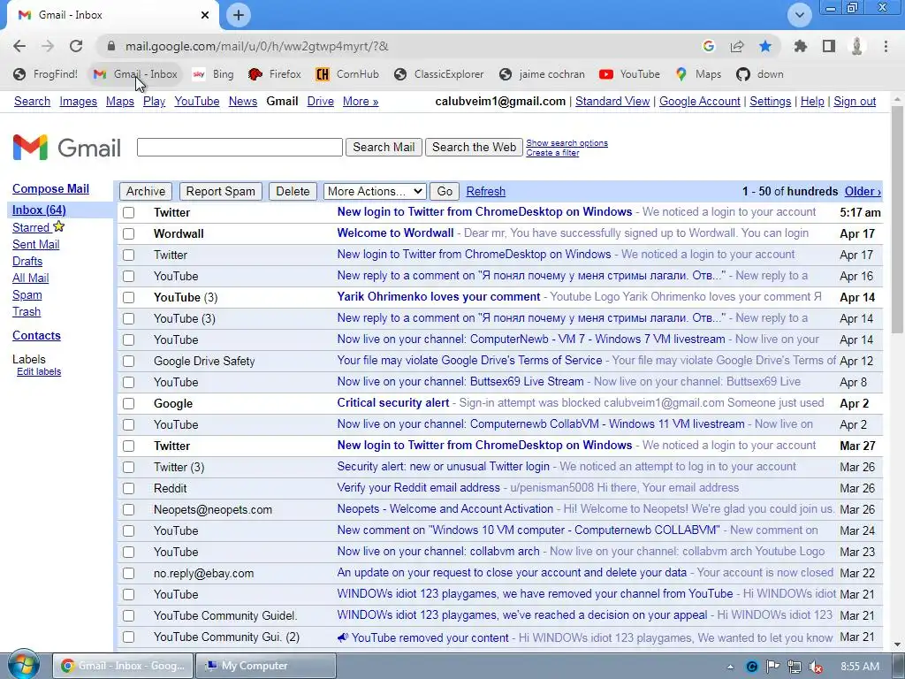
Task: Open the Inbox (64) folder
Action: click(39, 210)
